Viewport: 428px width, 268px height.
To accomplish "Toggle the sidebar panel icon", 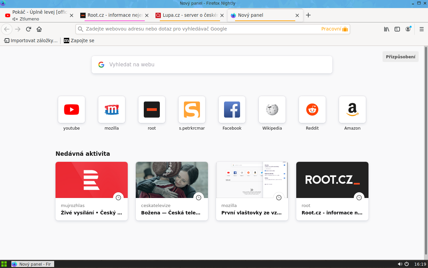I will pos(397,29).
